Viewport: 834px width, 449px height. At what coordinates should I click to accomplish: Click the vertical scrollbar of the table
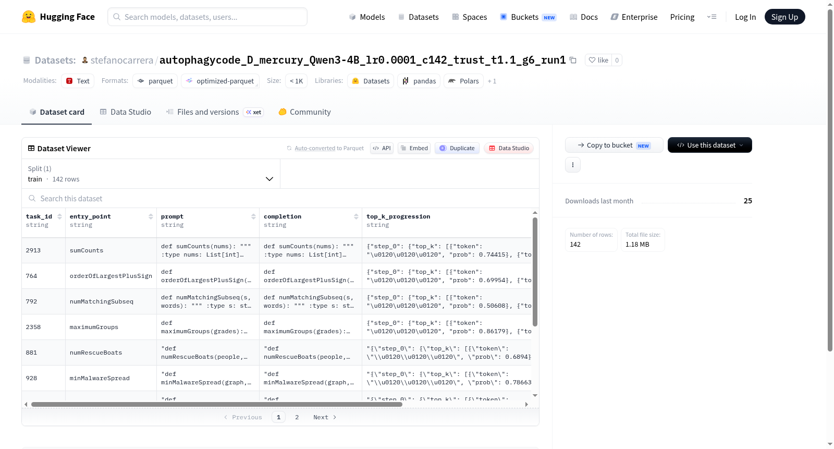click(x=535, y=272)
